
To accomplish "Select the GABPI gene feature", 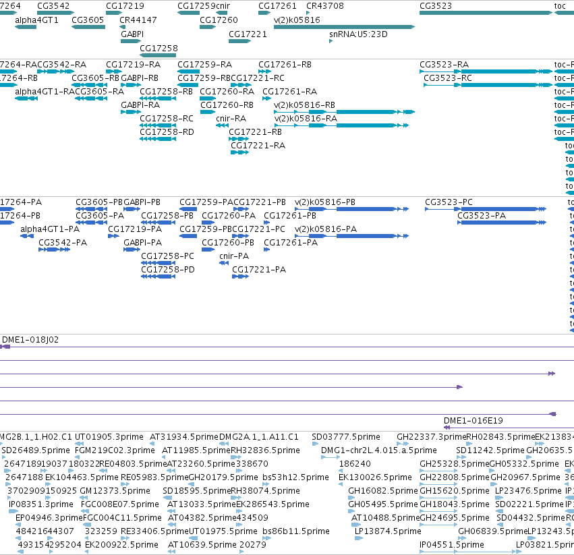I will coord(131,41).
